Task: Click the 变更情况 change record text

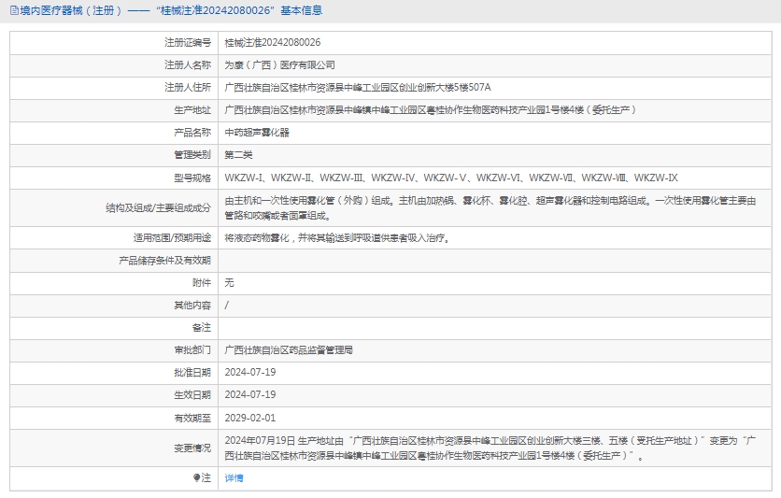Action: coord(490,448)
